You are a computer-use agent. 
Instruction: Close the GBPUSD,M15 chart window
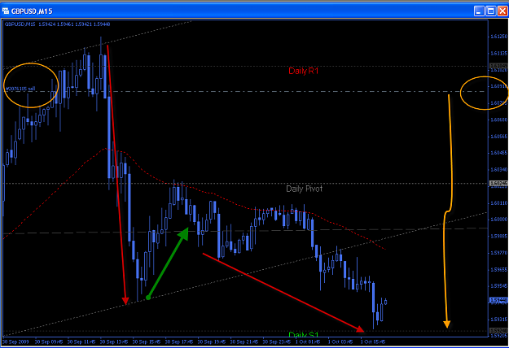502,11
